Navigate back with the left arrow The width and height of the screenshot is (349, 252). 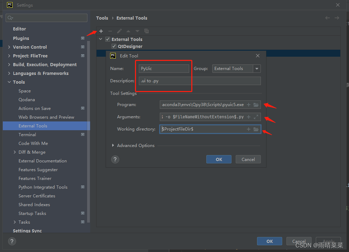pyautogui.click(x=327, y=18)
